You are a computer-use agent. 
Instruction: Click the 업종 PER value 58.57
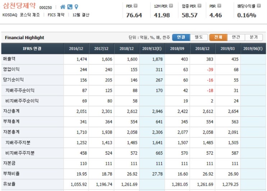(x=189, y=15)
